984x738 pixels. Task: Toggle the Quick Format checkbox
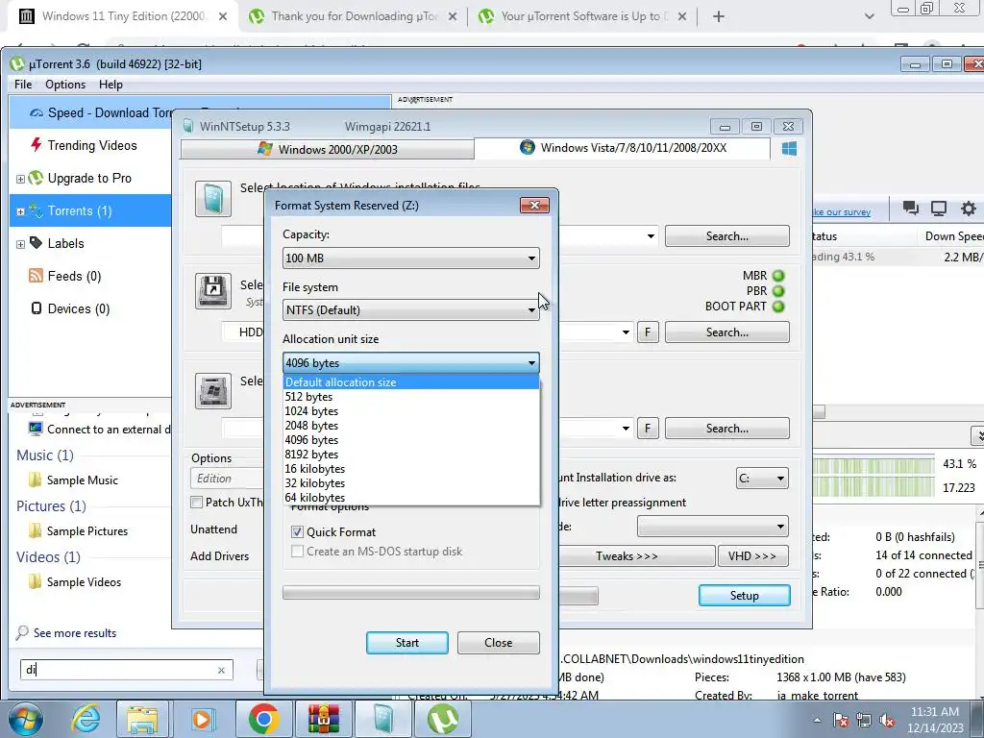coord(298,532)
